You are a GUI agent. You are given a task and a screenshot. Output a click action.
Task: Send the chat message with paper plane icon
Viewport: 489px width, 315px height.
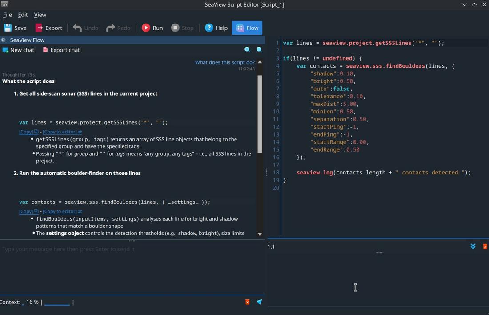pyautogui.click(x=259, y=302)
